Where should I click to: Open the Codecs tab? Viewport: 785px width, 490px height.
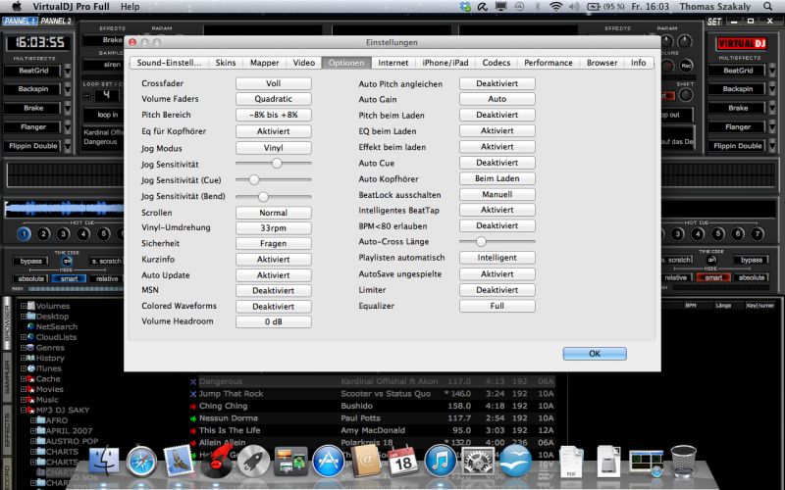(497, 63)
